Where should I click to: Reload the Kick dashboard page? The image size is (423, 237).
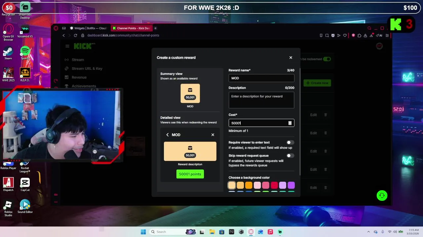click(x=75, y=36)
